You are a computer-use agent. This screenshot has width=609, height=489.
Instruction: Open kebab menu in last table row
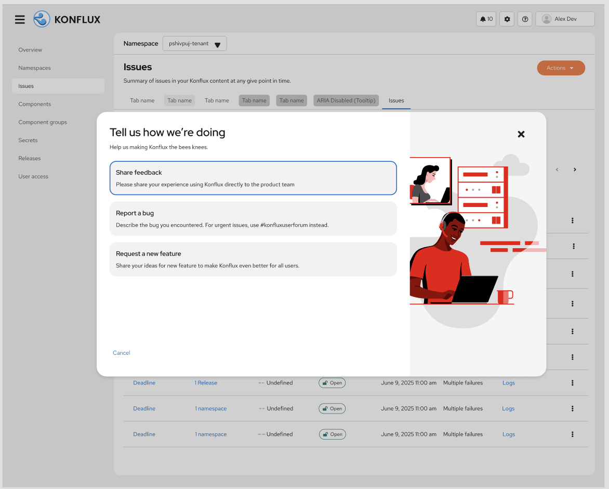point(572,434)
